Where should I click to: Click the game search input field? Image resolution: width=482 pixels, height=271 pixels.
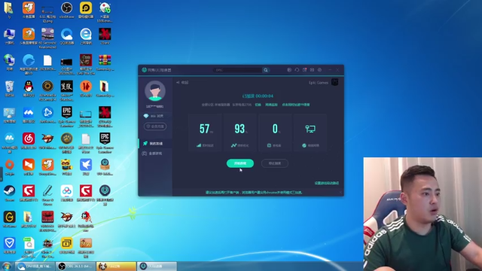point(238,70)
